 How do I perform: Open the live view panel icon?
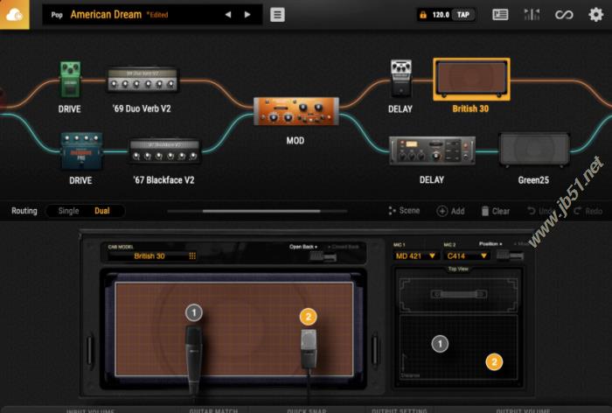pos(500,15)
